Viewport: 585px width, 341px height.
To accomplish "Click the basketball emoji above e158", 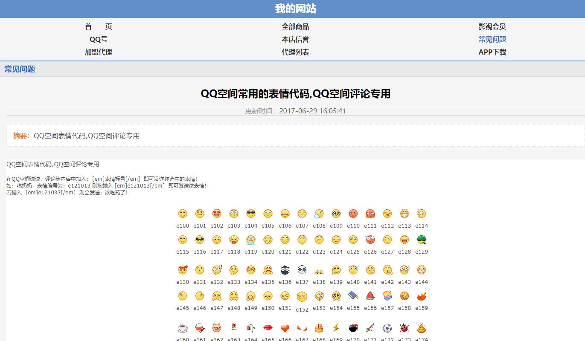I will 405,296.
